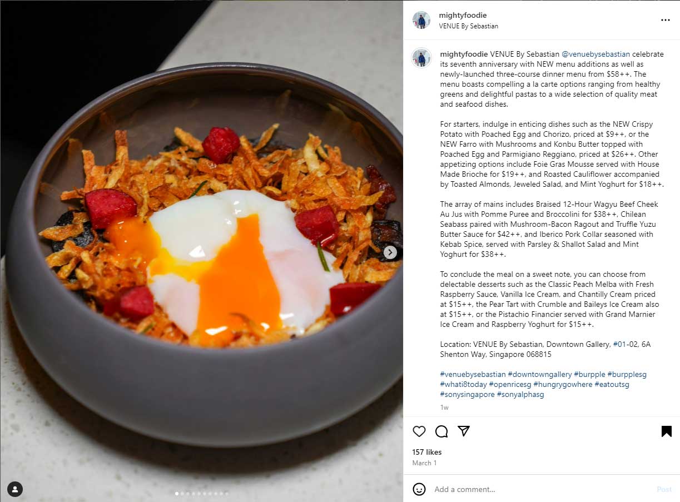View the 157 likes list
This screenshot has width=680, height=502.
tap(427, 452)
